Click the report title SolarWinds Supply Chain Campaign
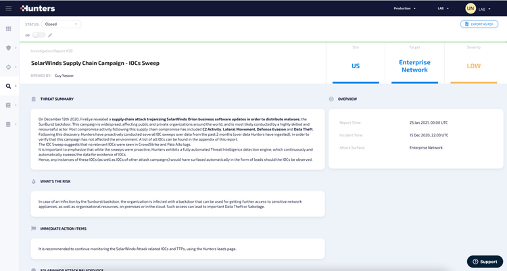Viewport: 507px width, 271px height. tap(95, 63)
